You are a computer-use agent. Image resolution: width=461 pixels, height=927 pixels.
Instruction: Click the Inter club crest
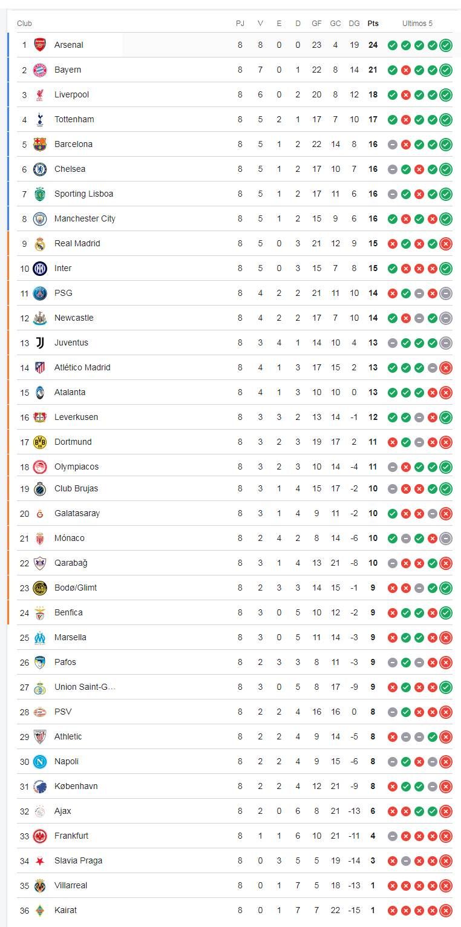(x=39, y=268)
